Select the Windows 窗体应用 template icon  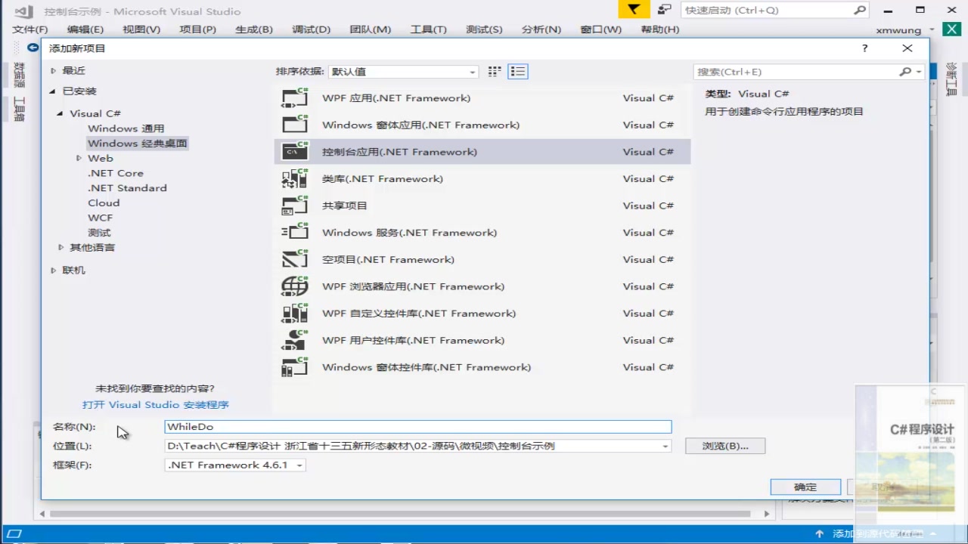tap(295, 125)
